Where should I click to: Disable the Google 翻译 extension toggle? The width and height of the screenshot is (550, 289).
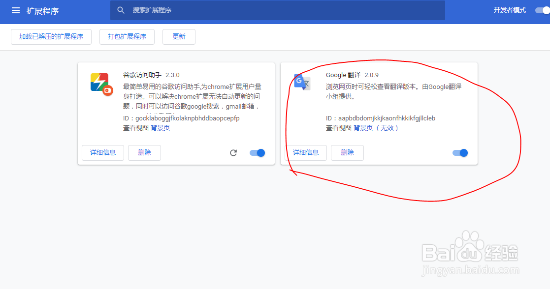(x=460, y=153)
